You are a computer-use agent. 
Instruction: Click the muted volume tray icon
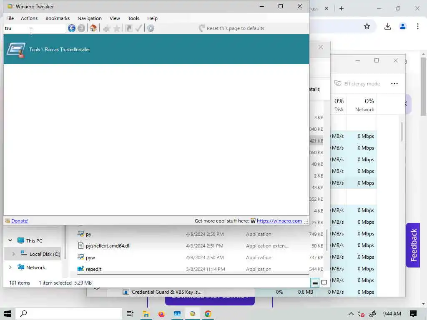(361, 314)
